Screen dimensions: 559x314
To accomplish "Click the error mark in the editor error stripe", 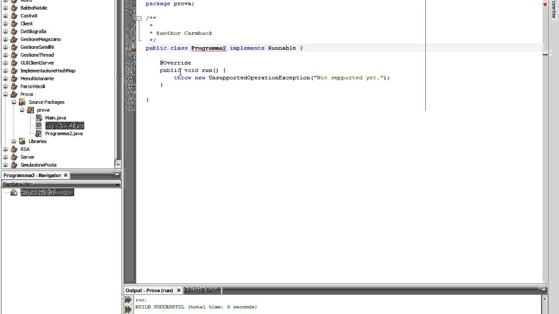I will (545, 54).
